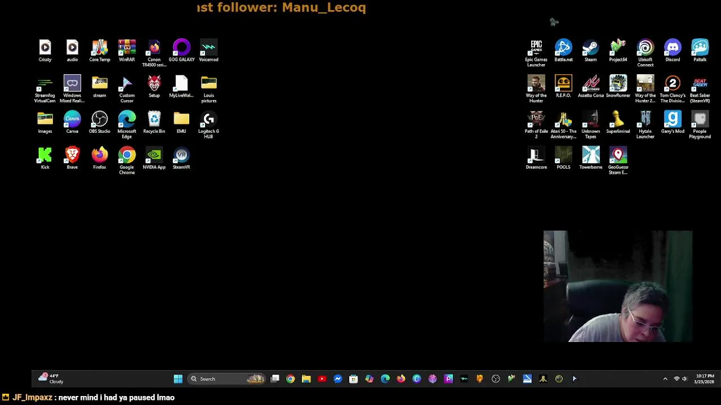The image size is (721, 405).
Task: Launch the Garry's Mod shortcut
Action: tap(673, 123)
